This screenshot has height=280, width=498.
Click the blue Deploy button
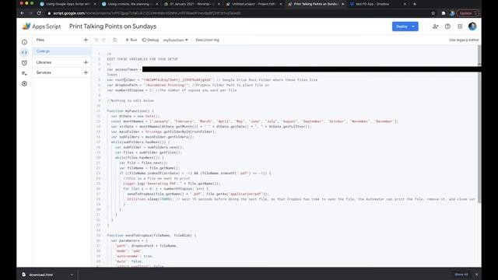[x=402, y=26]
